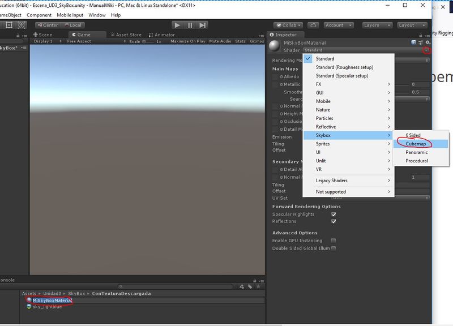This screenshot has height=326, width=453.
Task: Switch to the Scene tab
Action: [43, 35]
